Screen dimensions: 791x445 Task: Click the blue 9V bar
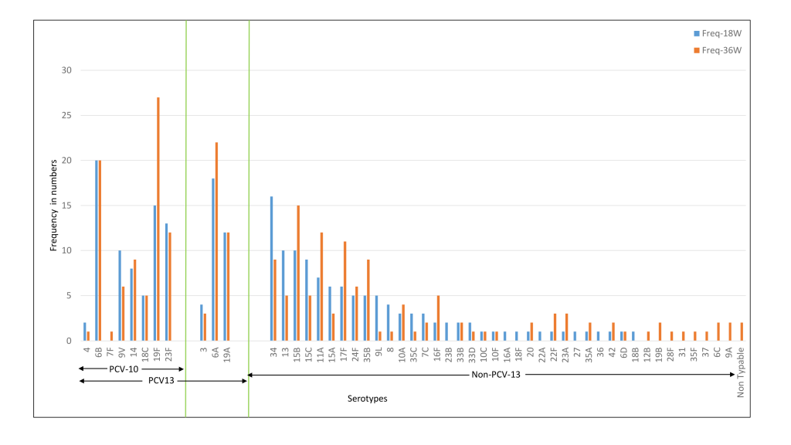pos(120,296)
